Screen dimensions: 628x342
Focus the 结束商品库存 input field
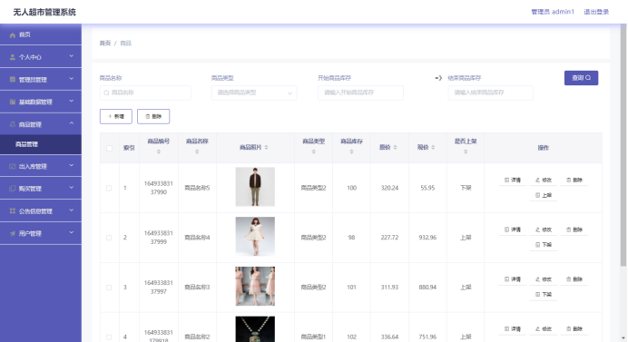click(491, 93)
